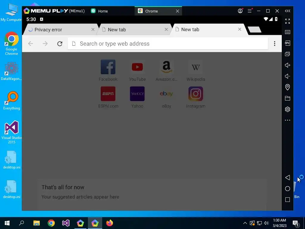
Task: Switch to the middle New tab
Action: point(134,30)
